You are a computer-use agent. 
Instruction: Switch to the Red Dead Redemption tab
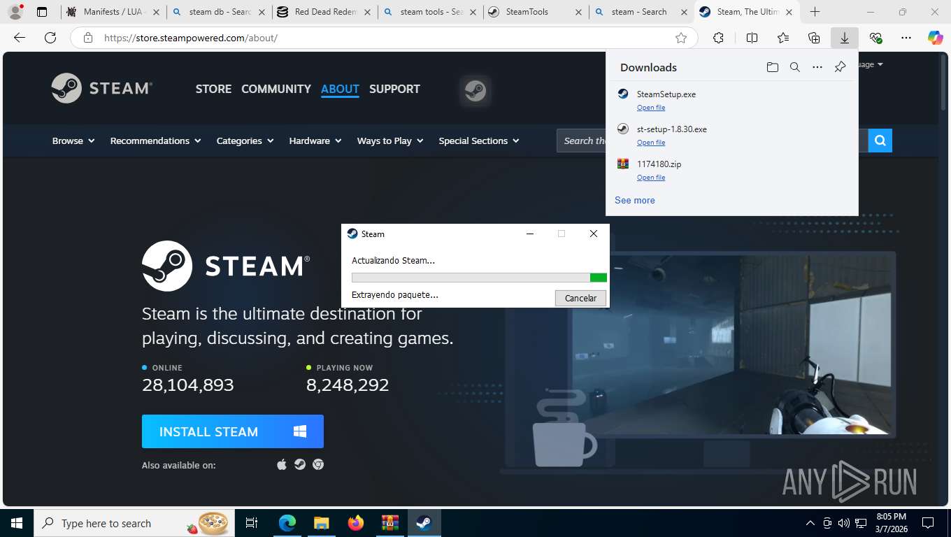click(324, 12)
